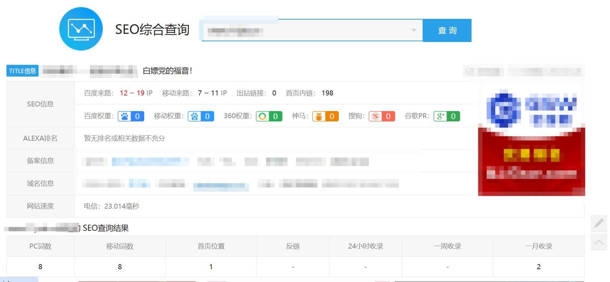Screen dimensions: 610x282
Task: Click the 一周收录 dash value cell
Action: 448,267
